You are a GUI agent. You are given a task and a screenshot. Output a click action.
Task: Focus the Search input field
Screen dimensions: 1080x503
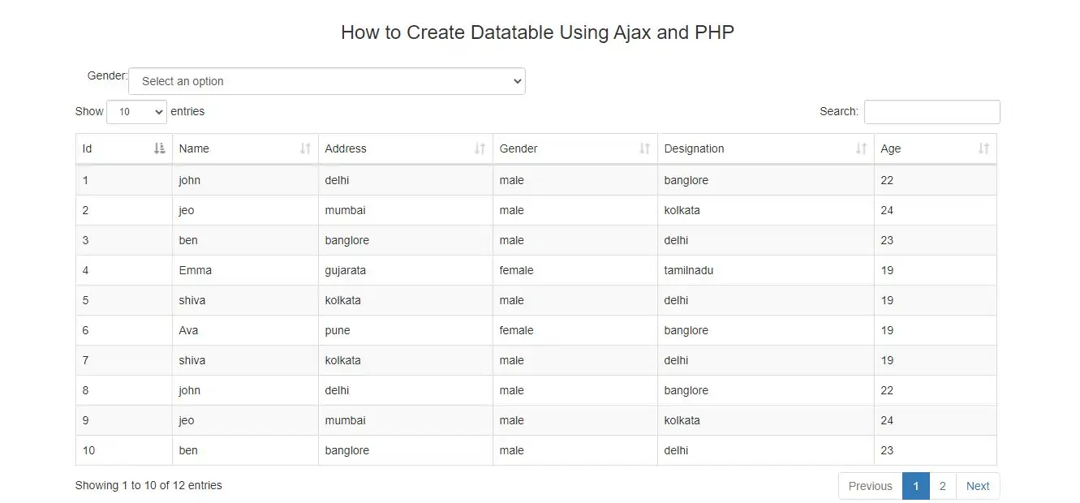(x=932, y=112)
